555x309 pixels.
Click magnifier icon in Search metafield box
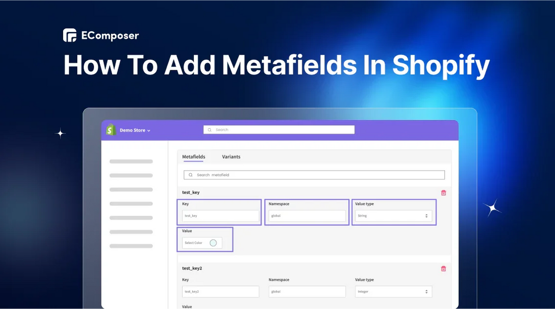pos(190,175)
